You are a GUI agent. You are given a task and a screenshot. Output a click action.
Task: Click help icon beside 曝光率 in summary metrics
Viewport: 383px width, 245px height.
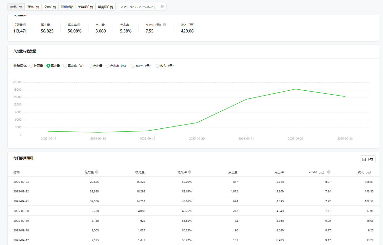pyautogui.click(x=79, y=25)
